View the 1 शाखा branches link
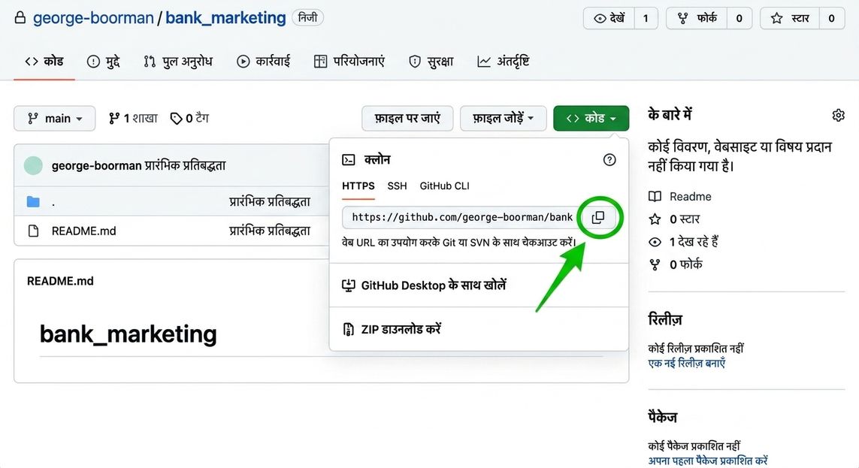The width and height of the screenshot is (859, 468). (133, 118)
